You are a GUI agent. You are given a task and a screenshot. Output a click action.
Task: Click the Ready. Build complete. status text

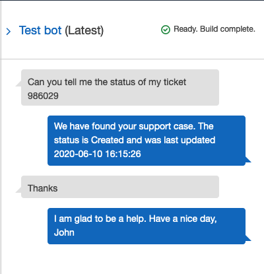click(x=214, y=29)
